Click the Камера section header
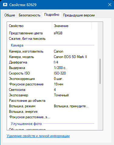Image resolution: width=114 pixels, height=145 pixels. click(17, 45)
